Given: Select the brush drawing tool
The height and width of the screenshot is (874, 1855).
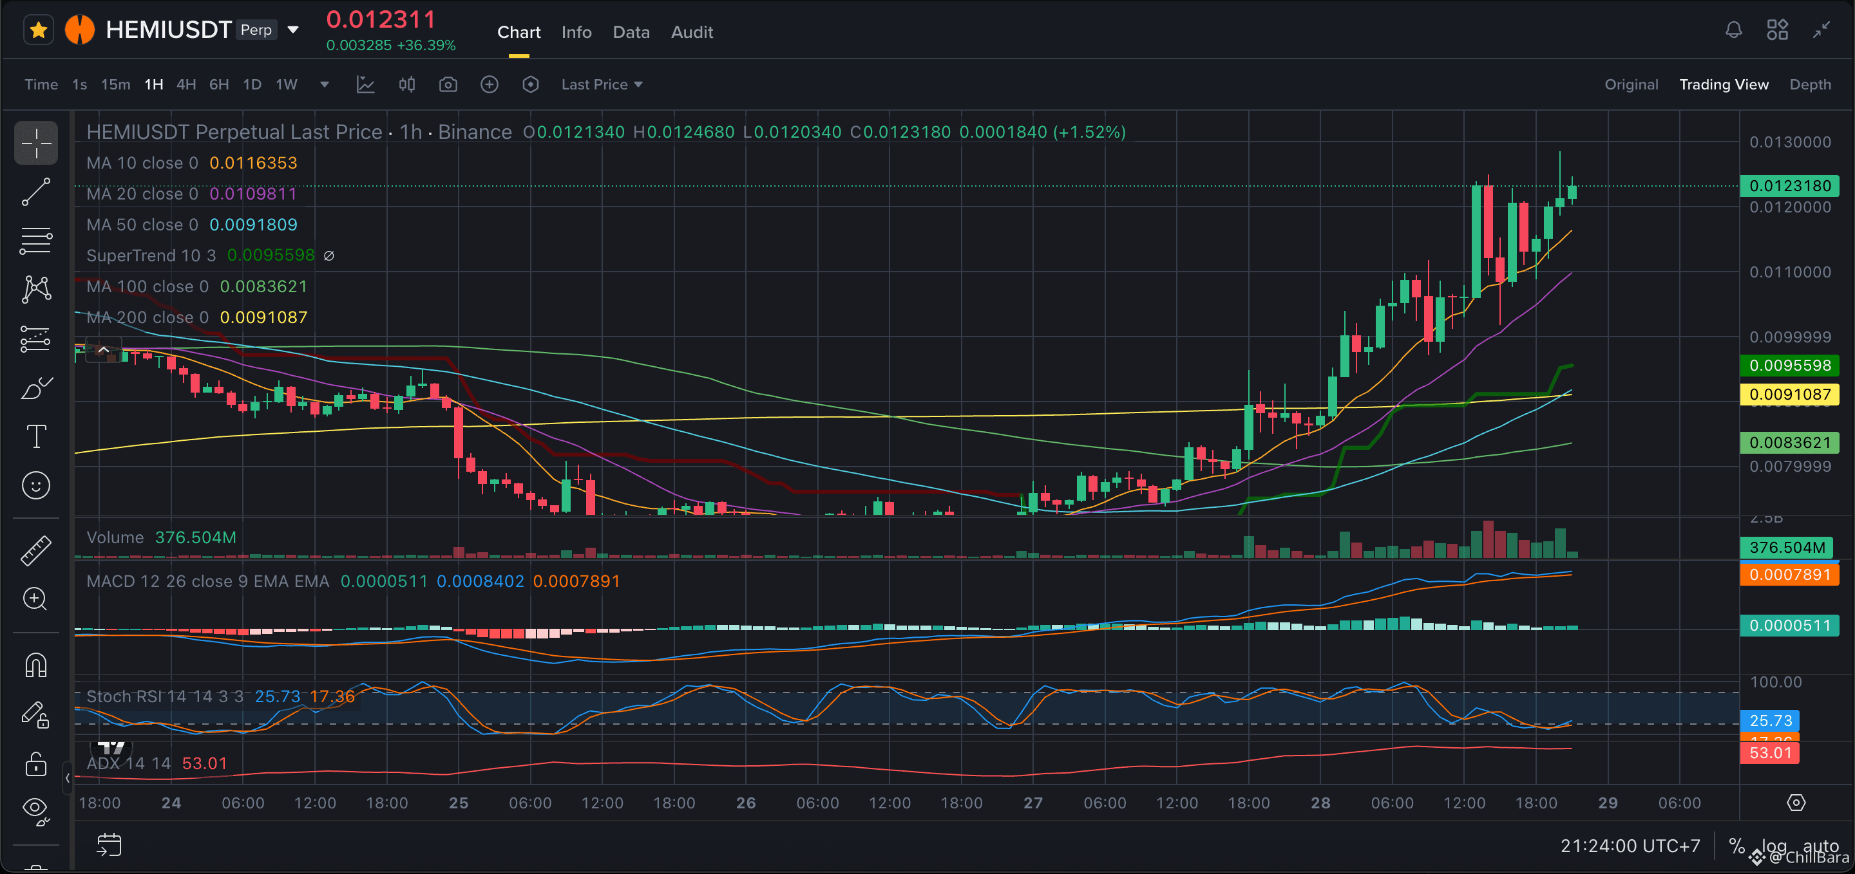Looking at the screenshot, I should 36,387.
